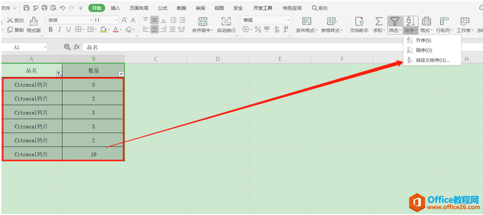Image resolution: width=483 pixels, height=215 pixels.
Task: Click the 排序 sort button
Action: (411, 25)
